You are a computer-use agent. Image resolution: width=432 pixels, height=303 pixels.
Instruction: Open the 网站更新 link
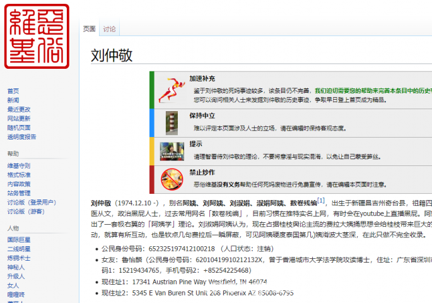tap(19, 118)
